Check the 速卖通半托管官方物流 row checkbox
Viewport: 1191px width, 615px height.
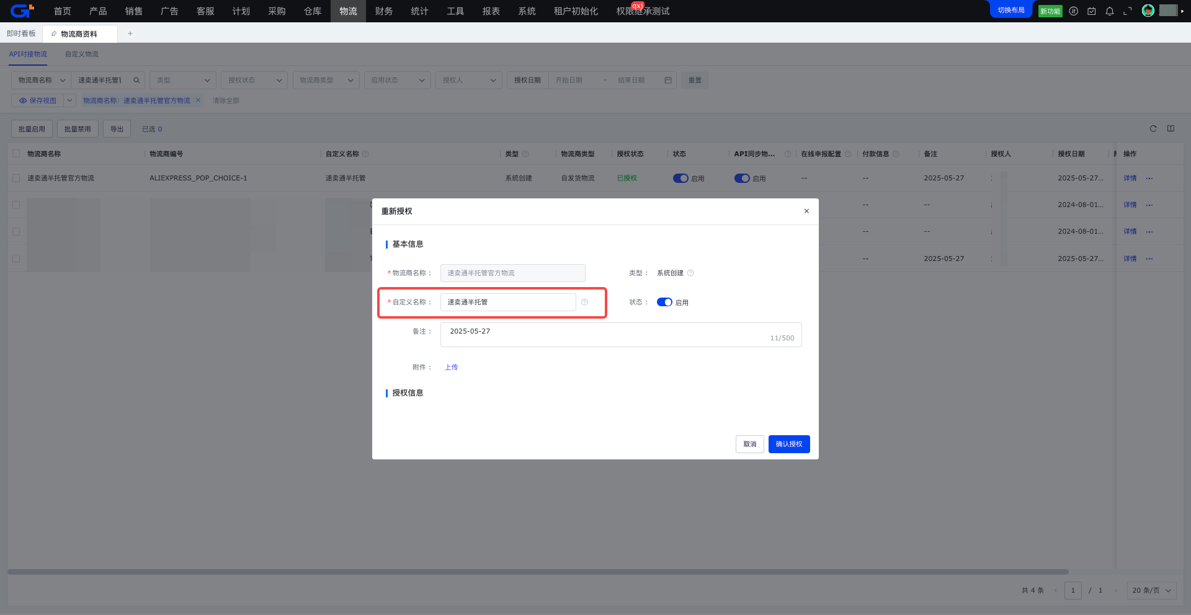(16, 178)
